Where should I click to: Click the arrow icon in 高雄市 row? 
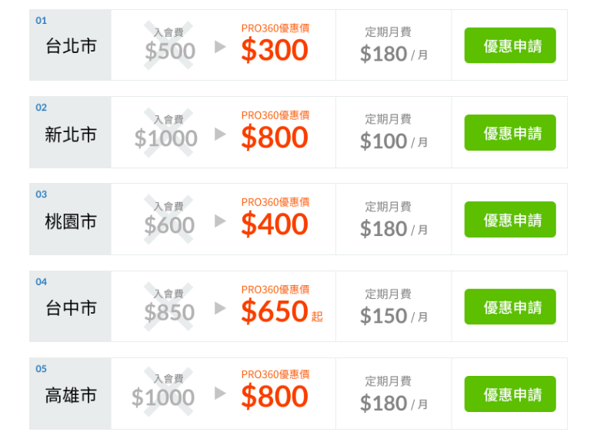tap(220, 394)
